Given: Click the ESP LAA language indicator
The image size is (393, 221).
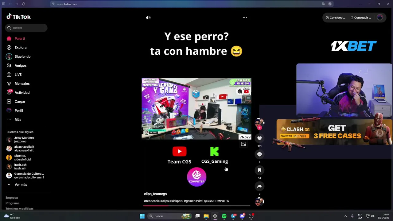Looking at the screenshot, I should pos(360,216).
